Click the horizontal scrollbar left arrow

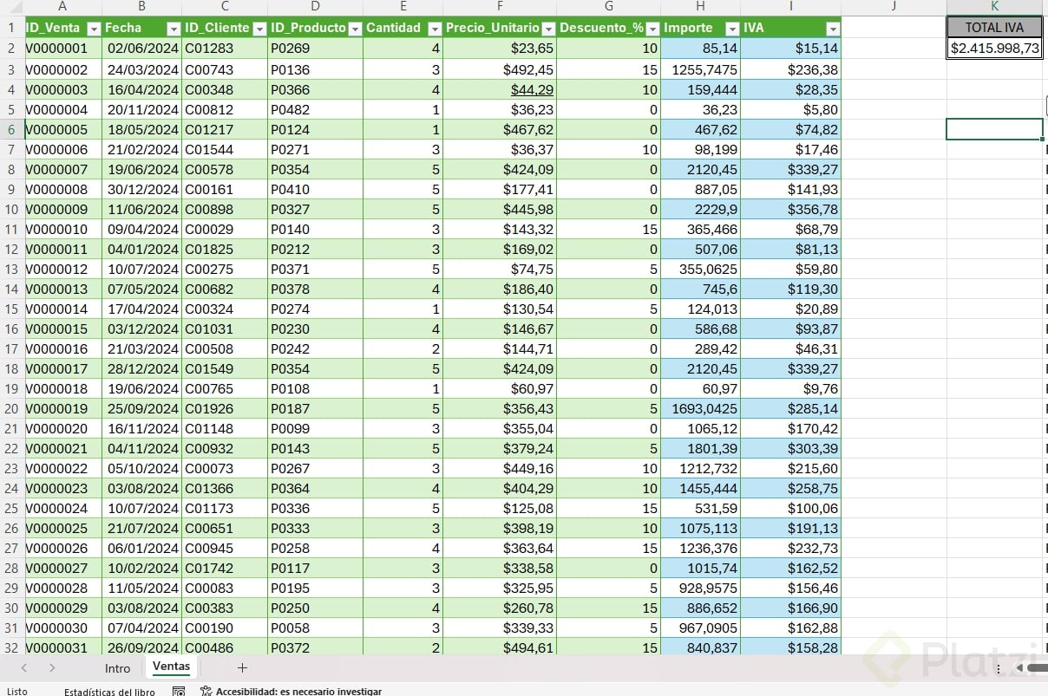pyautogui.click(x=1019, y=667)
